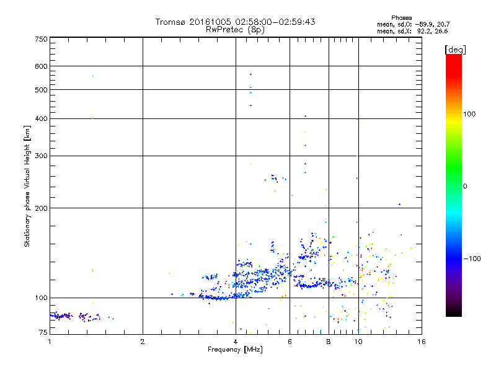
Task: Click the 'mean, sd,O: -89.9, 20.7' line
Action: (413, 24)
